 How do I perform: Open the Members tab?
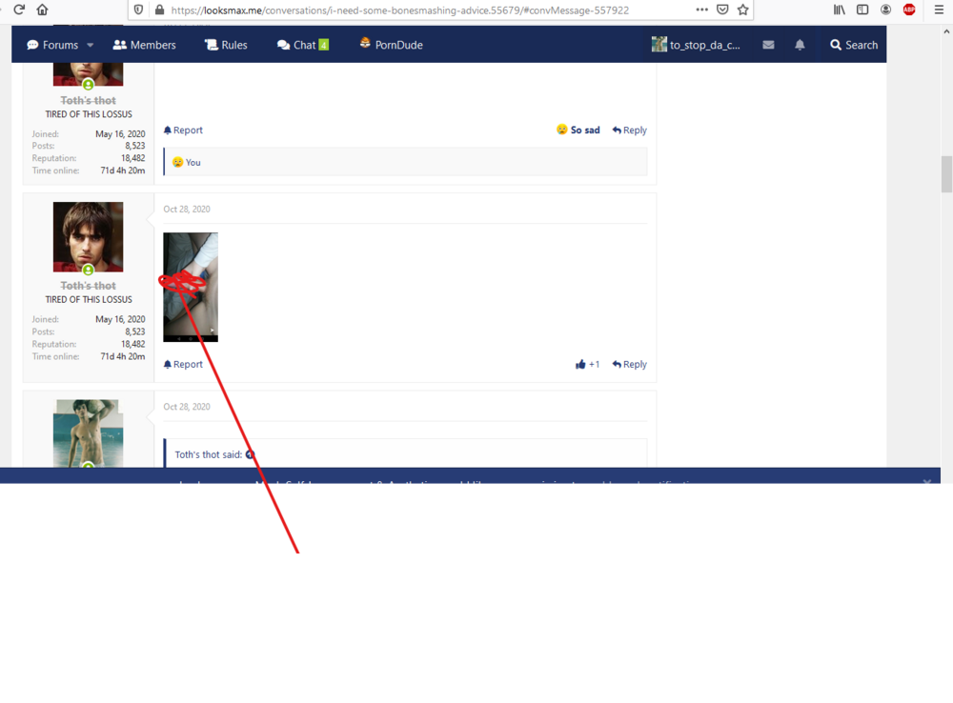(x=145, y=45)
